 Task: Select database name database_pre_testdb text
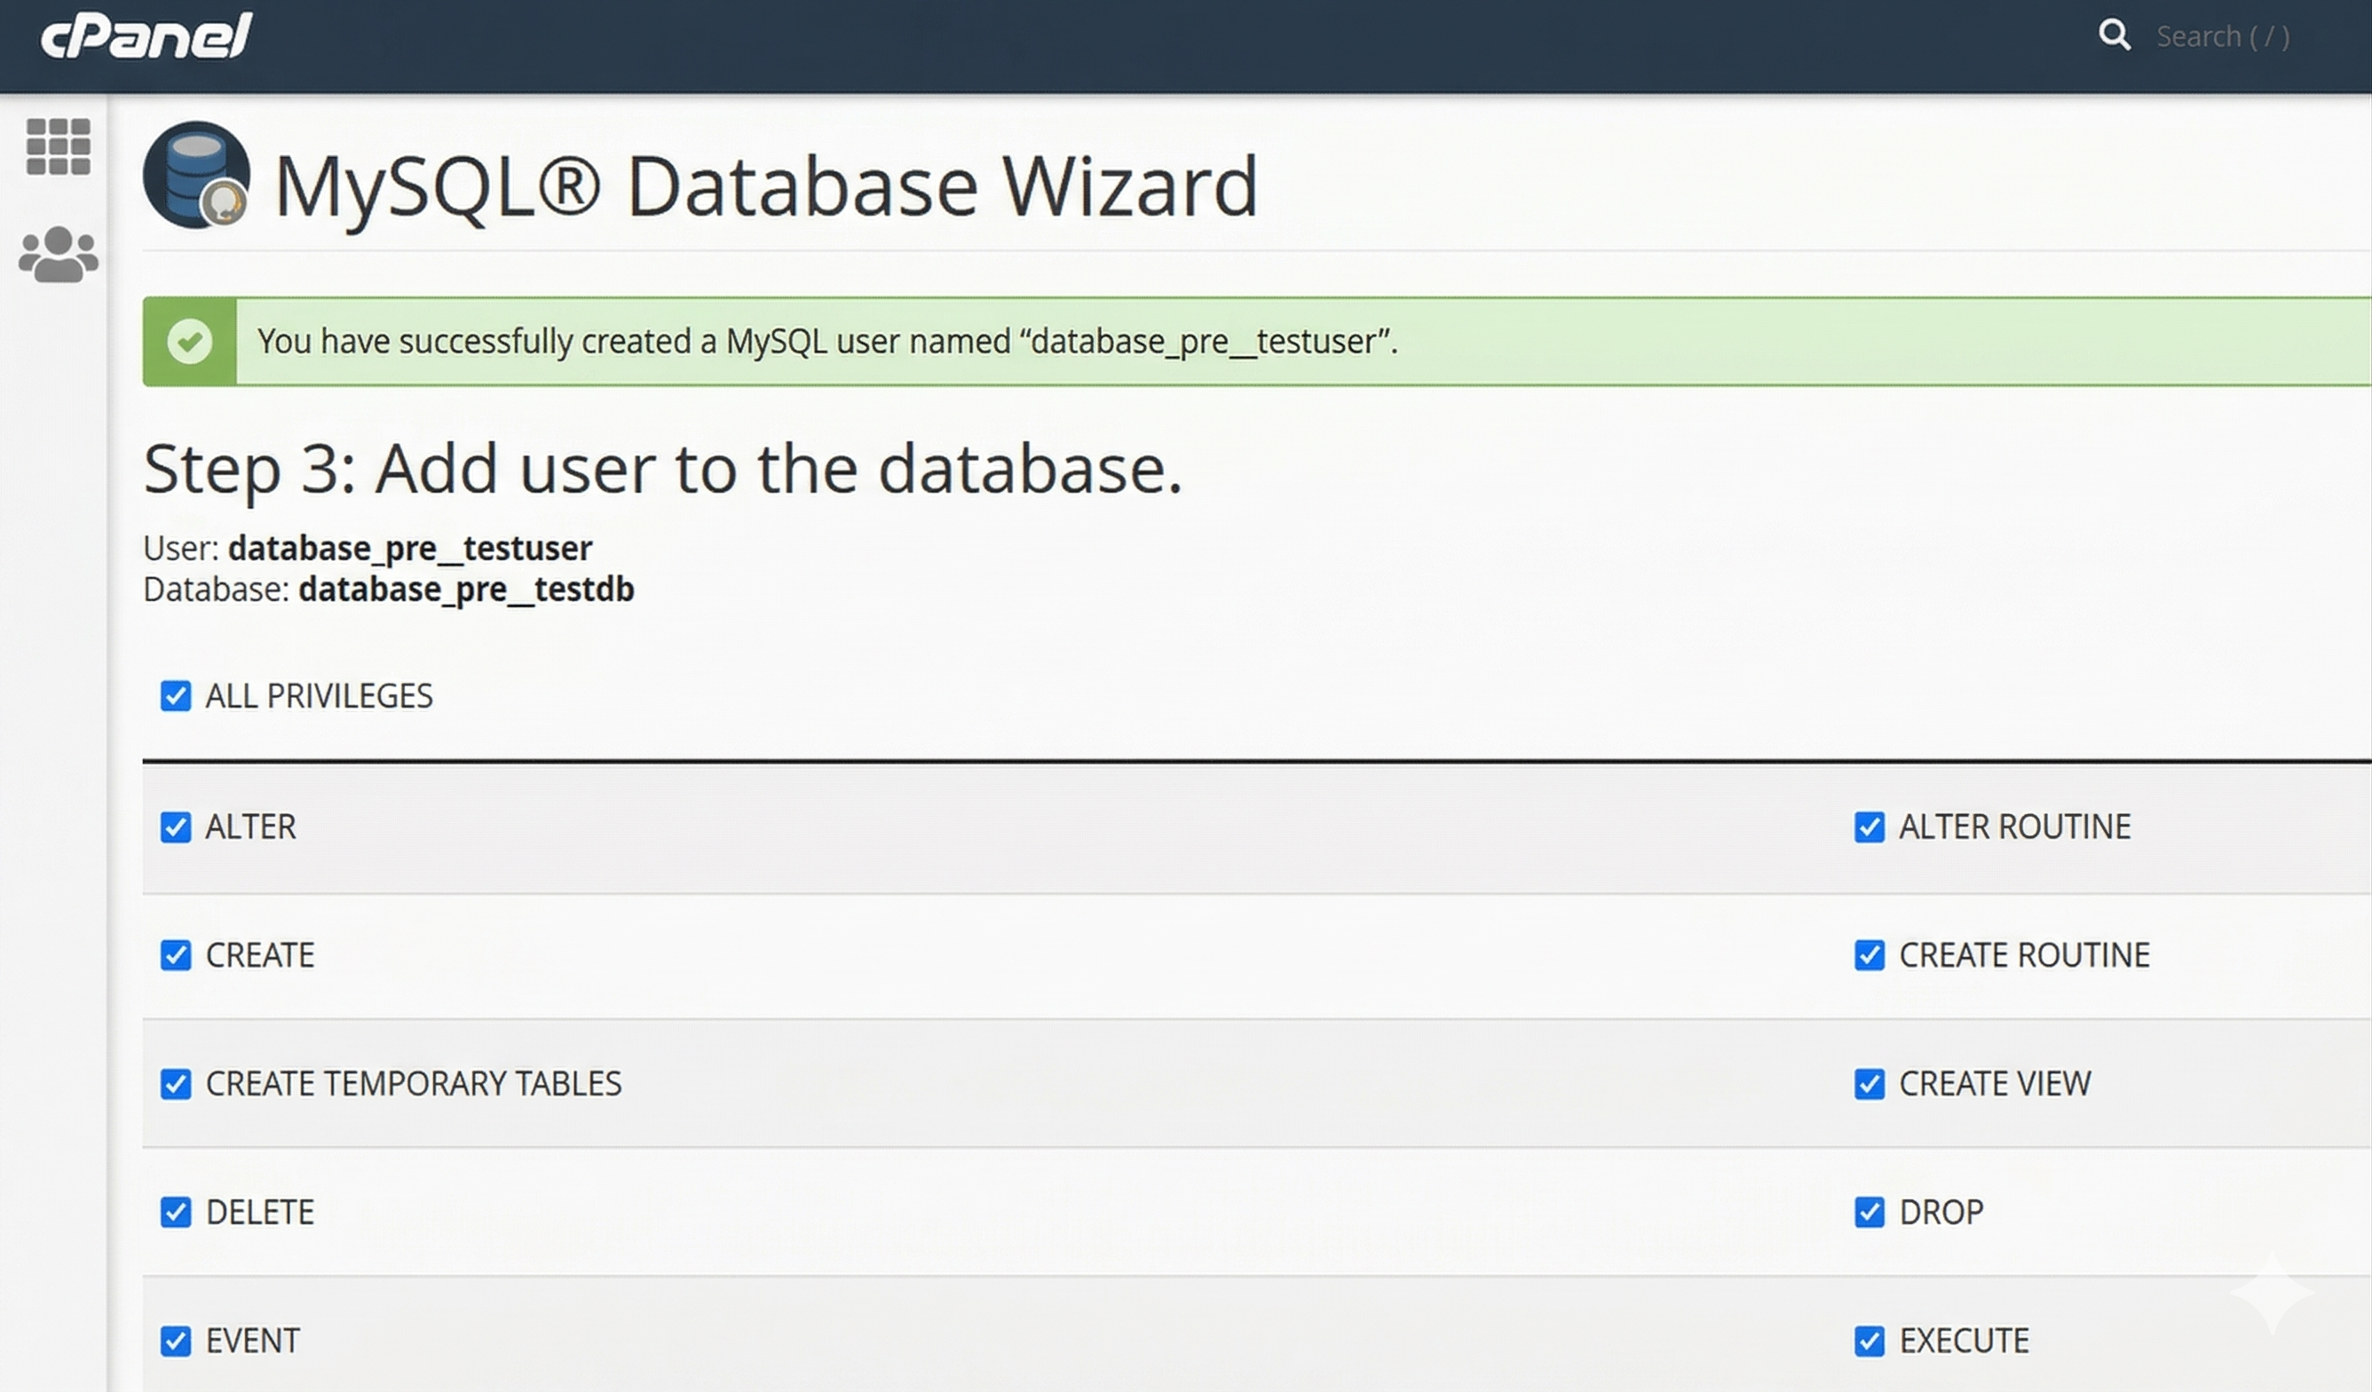click(x=467, y=589)
